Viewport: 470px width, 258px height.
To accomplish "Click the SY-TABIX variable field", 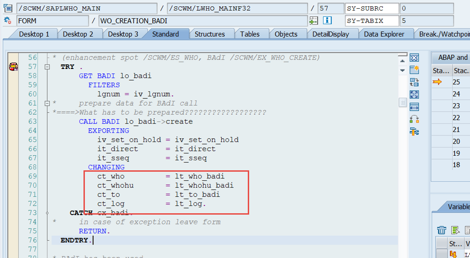I will tap(372, 21).
